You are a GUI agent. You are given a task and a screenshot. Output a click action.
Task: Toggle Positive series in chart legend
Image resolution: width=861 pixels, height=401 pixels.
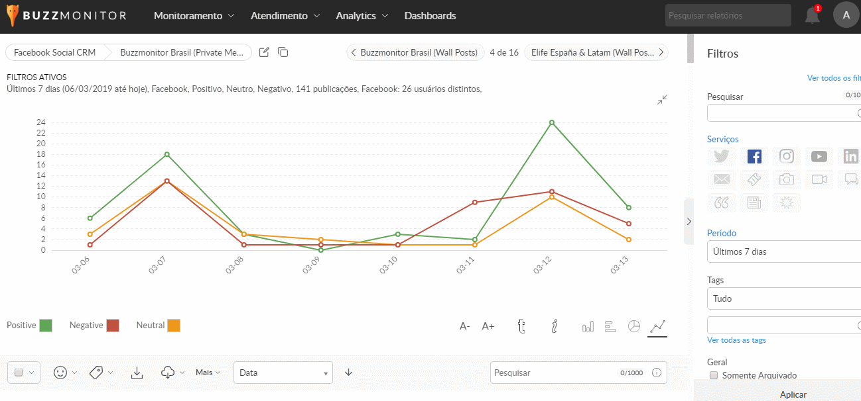pos(46,326)
